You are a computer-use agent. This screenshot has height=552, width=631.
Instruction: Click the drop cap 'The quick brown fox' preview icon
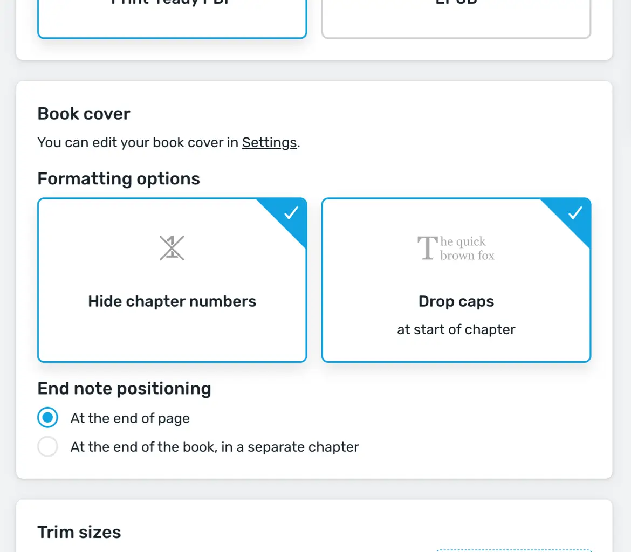point(456,249)
